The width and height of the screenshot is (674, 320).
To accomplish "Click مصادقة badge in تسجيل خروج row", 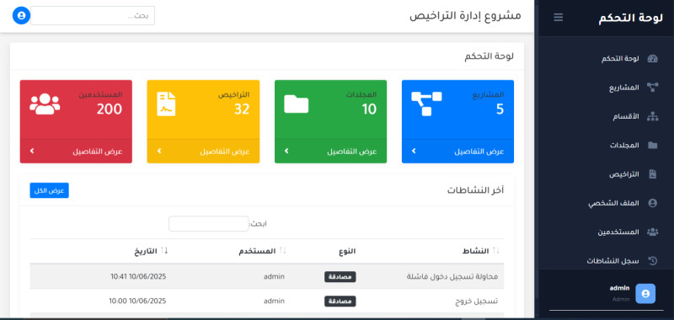I will coord(340,301).
